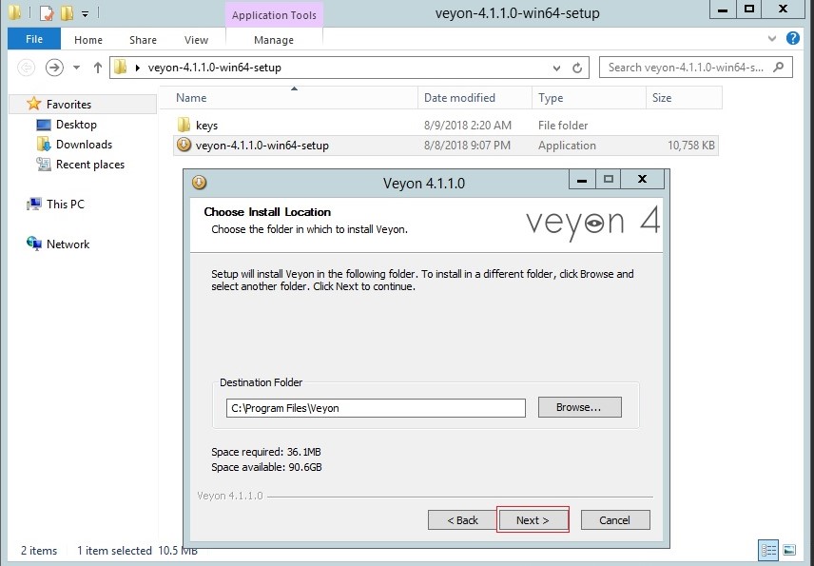The height and width of the screenshot is (566, 814).
Task: Open the address bar history dropdown
Action: 555,68
